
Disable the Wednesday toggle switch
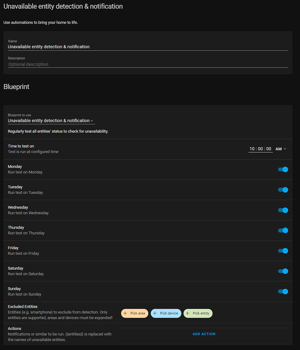click(283, 210)
